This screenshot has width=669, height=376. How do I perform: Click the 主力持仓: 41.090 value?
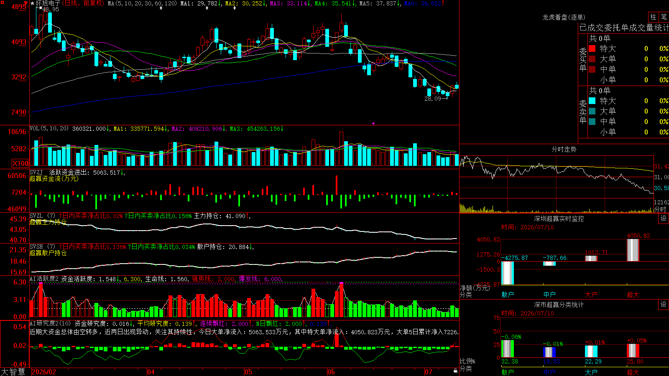click(x=221, y=216)
